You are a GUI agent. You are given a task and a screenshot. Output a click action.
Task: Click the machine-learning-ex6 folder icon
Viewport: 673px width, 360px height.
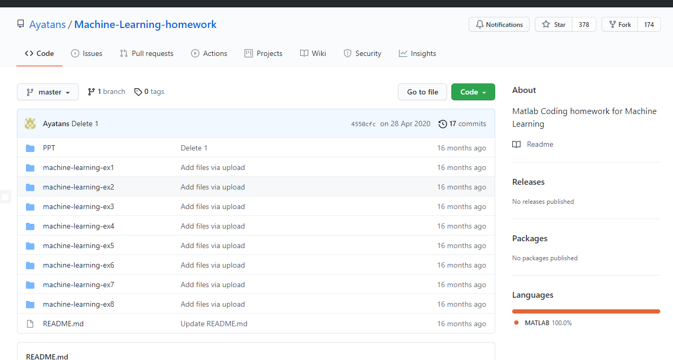[30, 266]
